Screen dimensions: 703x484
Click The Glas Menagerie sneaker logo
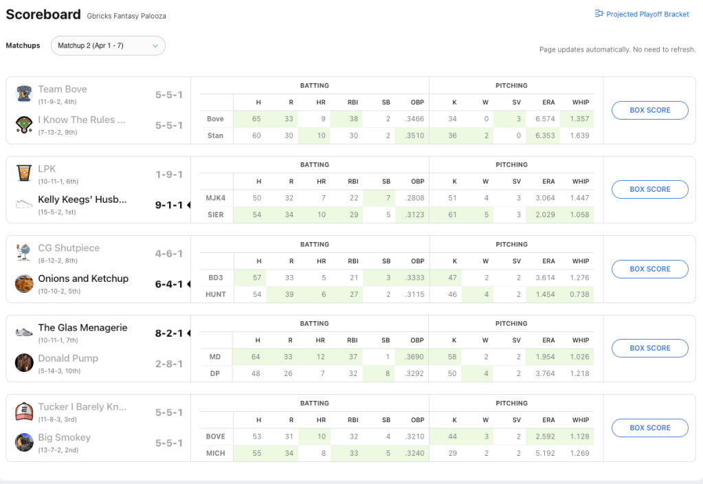coord(25,332)
